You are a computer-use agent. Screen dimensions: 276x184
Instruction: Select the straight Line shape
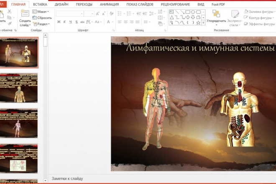coord(177,12)
